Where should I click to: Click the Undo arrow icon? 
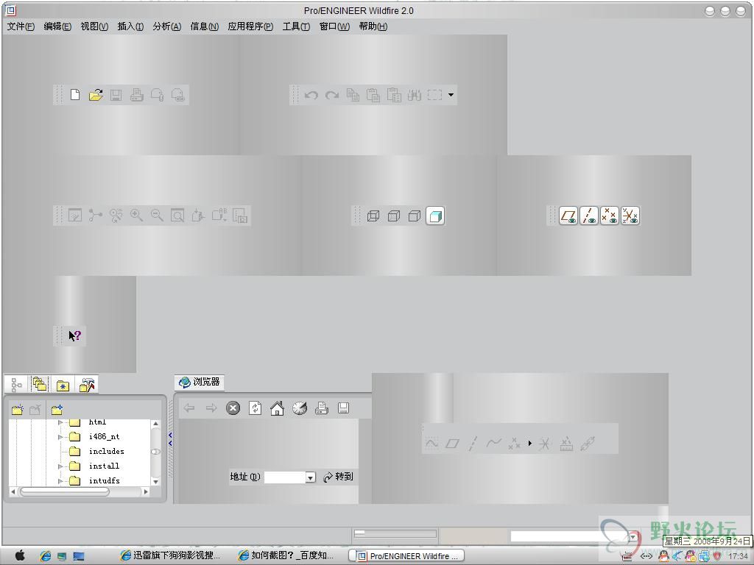coord(311,95)
